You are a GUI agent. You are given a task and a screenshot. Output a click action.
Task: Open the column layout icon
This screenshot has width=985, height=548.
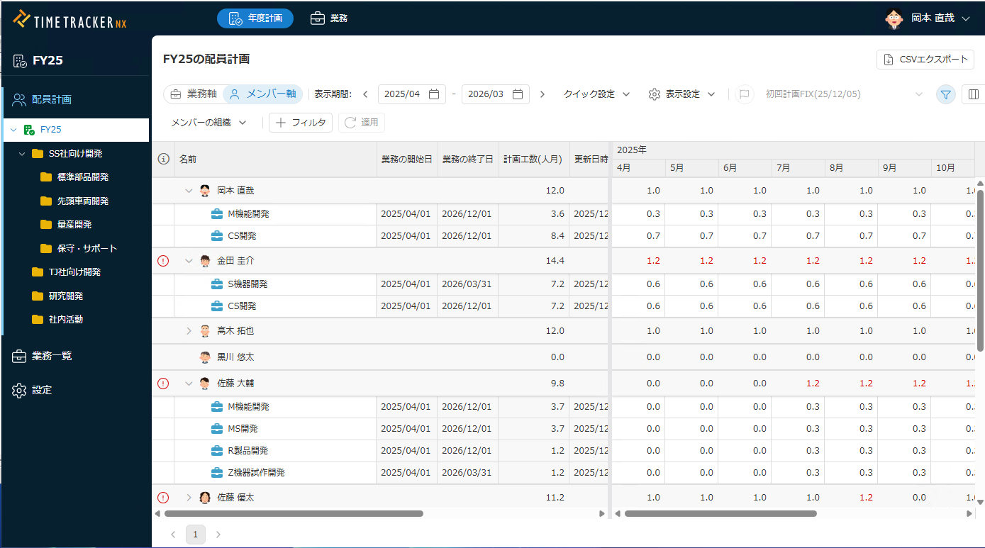pyautogui.click(x=973, y=94)
